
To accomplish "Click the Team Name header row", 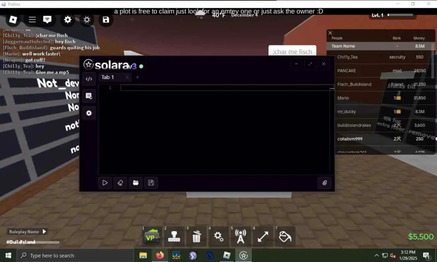I will tap(381, 46).
